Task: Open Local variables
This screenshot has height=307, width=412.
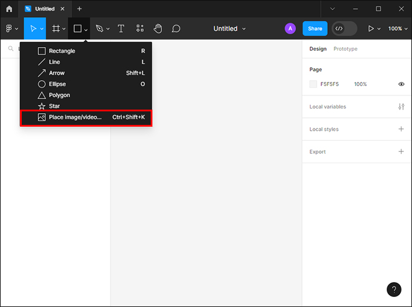Action: click(328, 107)
